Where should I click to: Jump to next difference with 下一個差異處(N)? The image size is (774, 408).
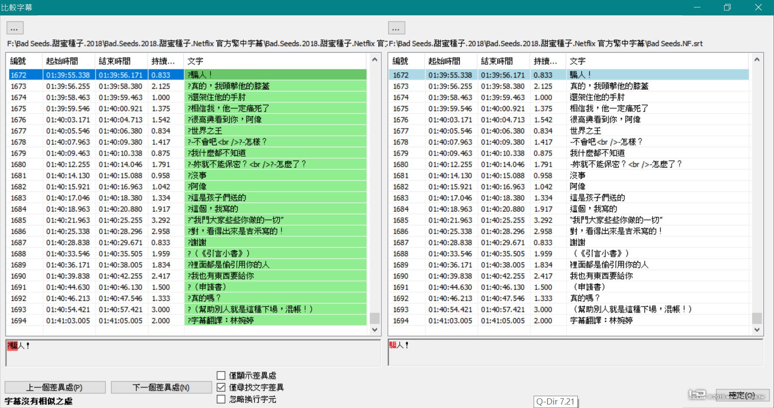click(x=161, y=387)
